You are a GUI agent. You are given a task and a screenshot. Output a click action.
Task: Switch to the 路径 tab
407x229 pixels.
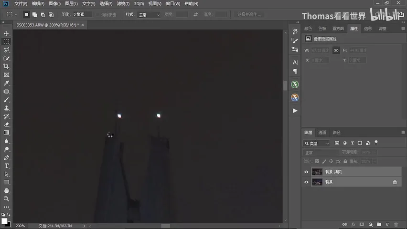coord(336,133)
